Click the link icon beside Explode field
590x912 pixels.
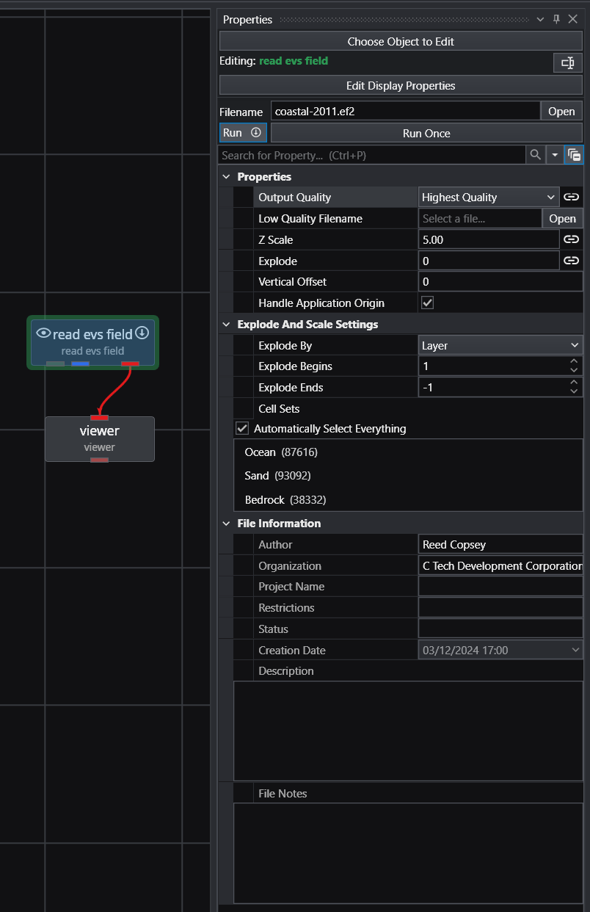571,261
